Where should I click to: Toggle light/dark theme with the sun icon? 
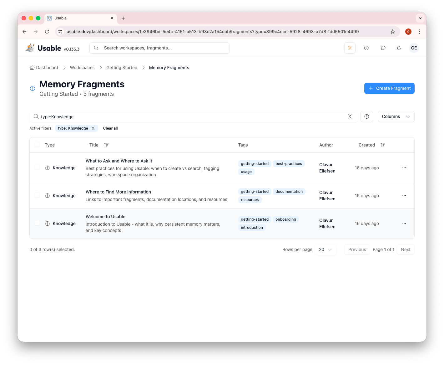[x=350, y=48]
